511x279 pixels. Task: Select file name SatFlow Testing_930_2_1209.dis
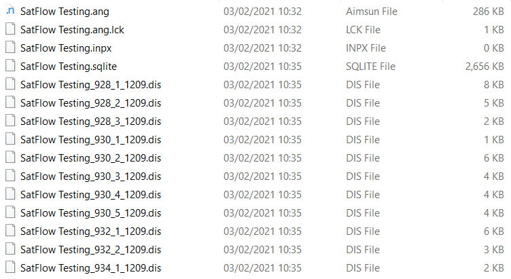click(x=90, y=158)
